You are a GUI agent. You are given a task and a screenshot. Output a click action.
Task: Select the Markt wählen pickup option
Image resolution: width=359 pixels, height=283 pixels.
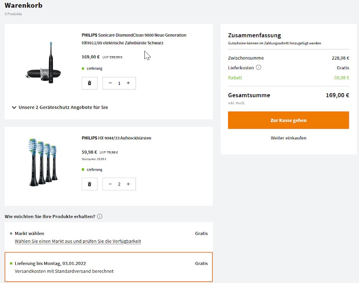29,233
